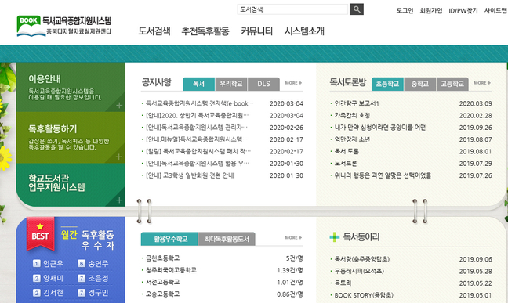The height and width of the screenshot is (303, 508).
Task: Expand the 학교도서관 업무지원시스템 plus icon
Action: tap(119, 200)
